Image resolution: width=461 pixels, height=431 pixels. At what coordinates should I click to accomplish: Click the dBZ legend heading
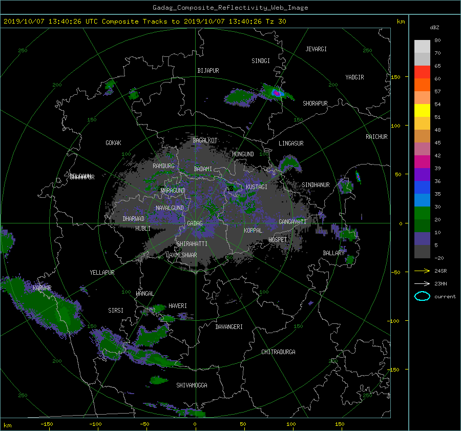tap(434, 28)
